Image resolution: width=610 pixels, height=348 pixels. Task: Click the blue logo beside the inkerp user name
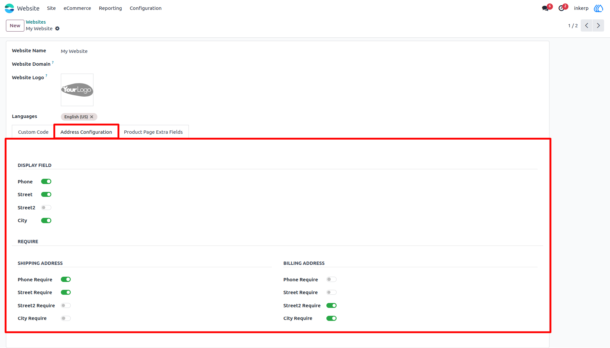(598, 8)
